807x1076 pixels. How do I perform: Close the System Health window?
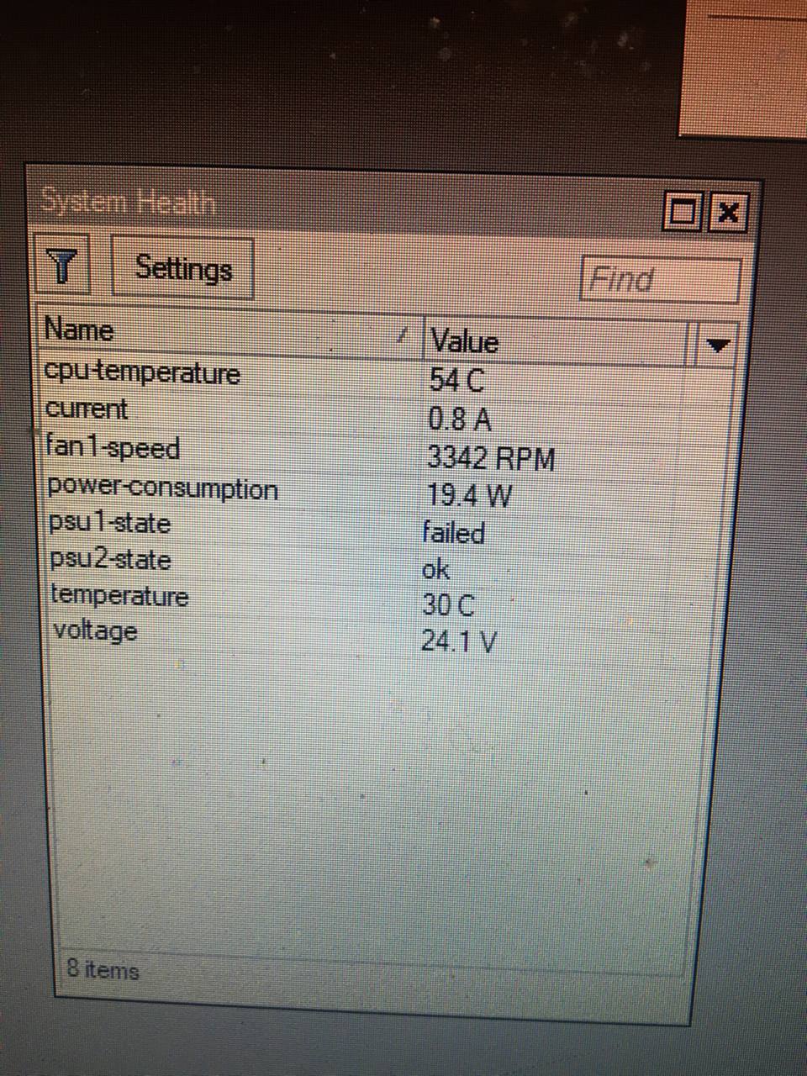pyautogui.click(x=726, y=212)
